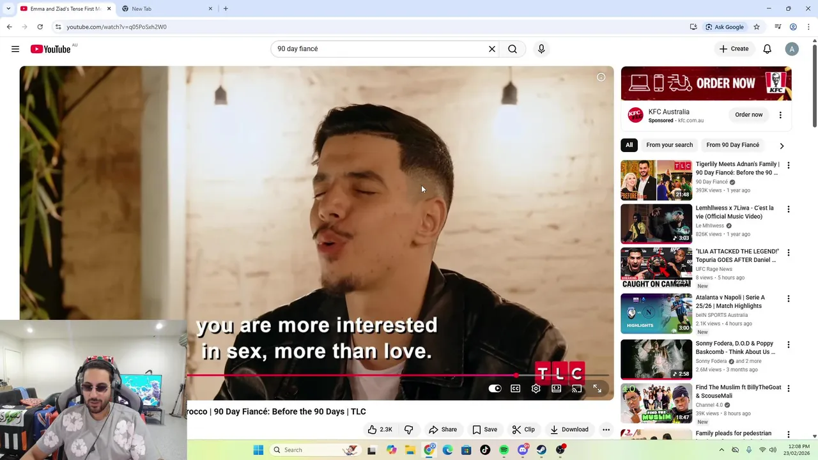Share this video
This screenshot has width=818, height=460.
[443, 429]
